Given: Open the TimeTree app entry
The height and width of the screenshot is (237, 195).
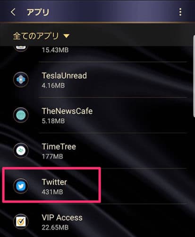Looking at the screenshot, I should (98, 151).
